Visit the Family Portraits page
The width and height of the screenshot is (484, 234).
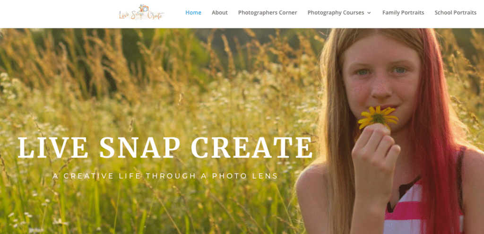tap(403, 13)
